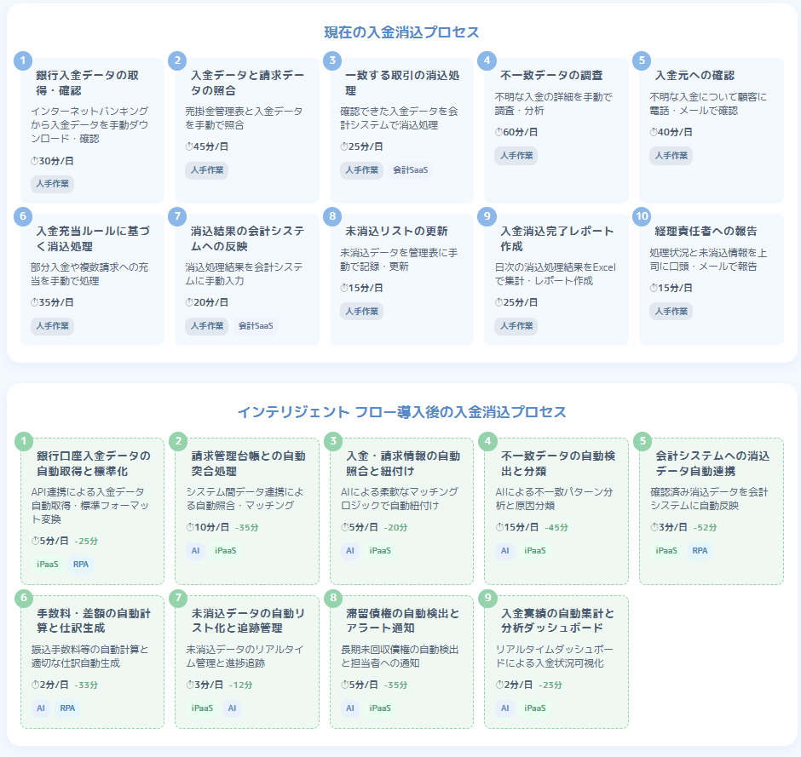
Task: Click description 不明な入金について顧客に電話・メールで確認
Action: [x=708, y=104]
